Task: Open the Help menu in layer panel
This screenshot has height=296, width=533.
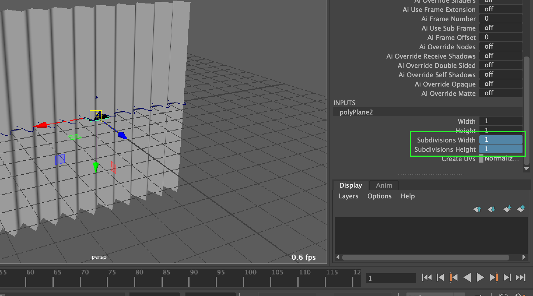Action: [407, 196]
